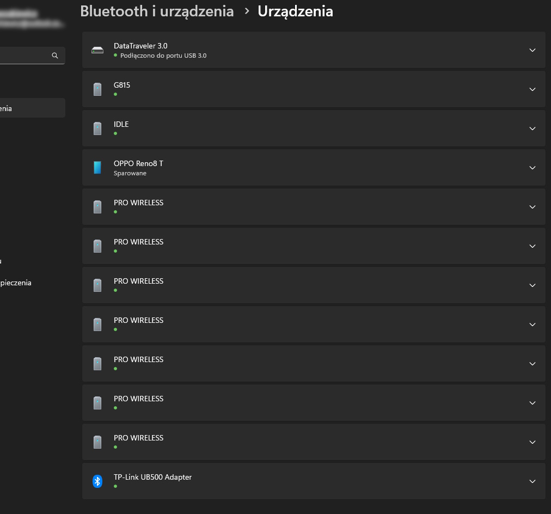Click the 'Sparowane' status under OPPO Reno8 T

pos(130,173)
